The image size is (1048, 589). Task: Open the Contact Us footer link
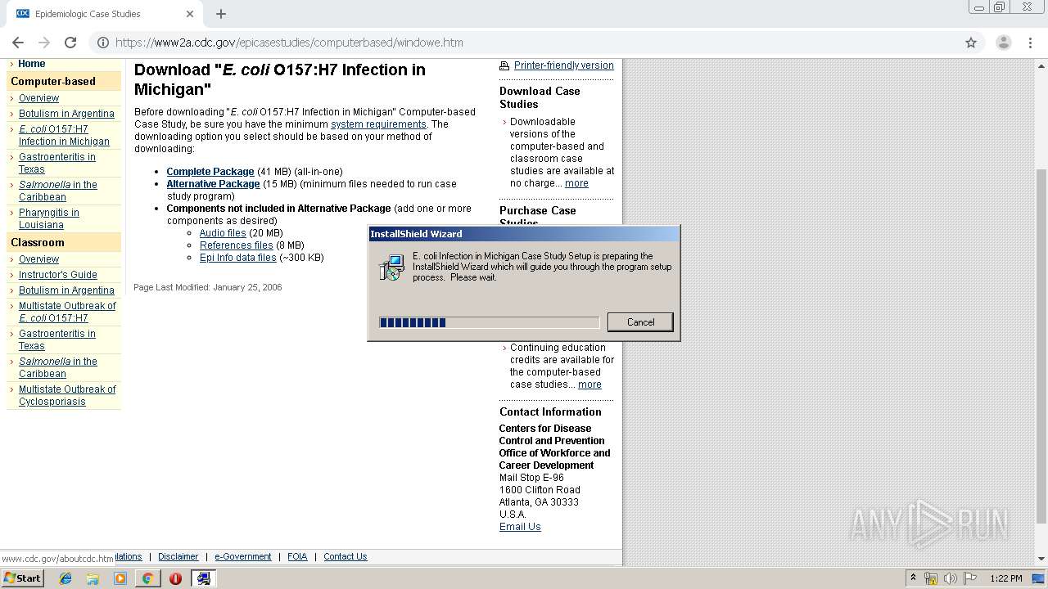coord(345,556)
